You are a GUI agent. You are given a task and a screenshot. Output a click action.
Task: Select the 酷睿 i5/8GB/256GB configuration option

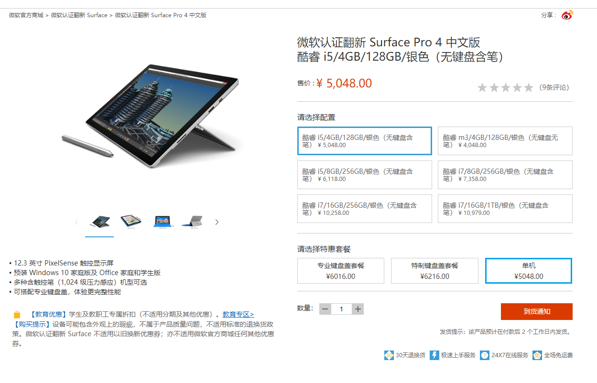[364, 175]
